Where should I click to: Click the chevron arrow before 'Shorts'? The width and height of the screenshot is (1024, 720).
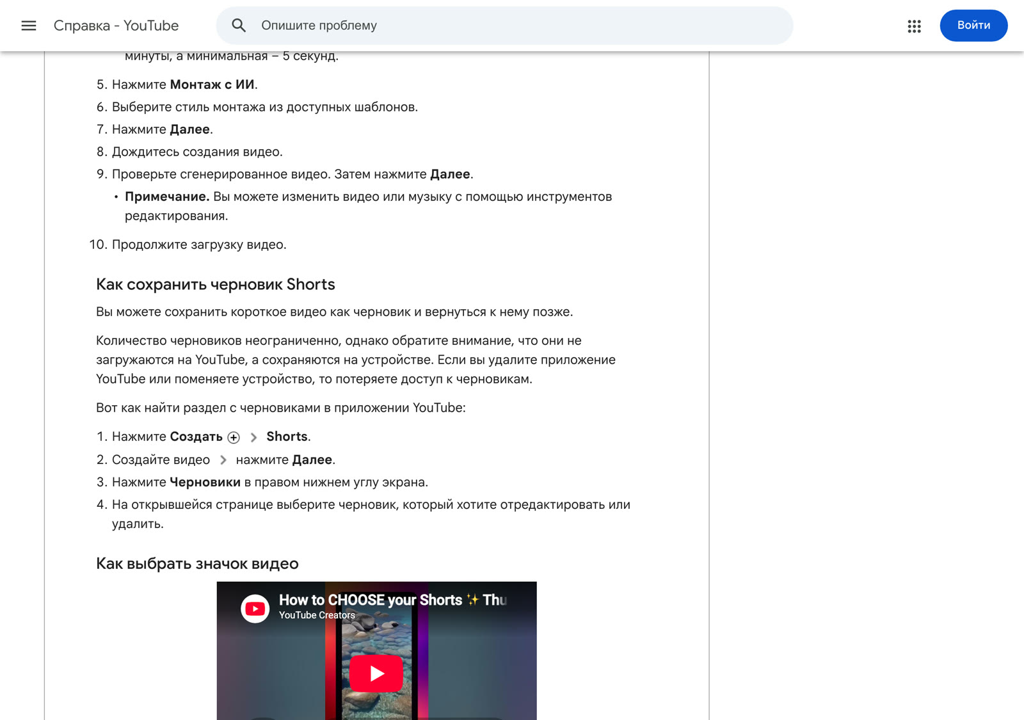click(253, 438)
